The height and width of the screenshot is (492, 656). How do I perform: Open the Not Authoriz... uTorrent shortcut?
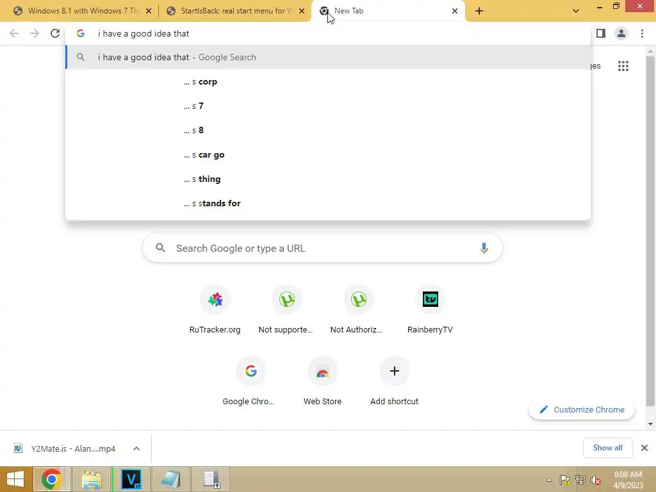358,309
